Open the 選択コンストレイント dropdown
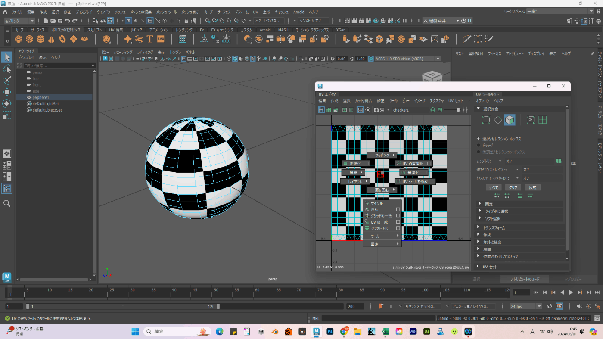 pyautogui.click(x=518, y=170)
